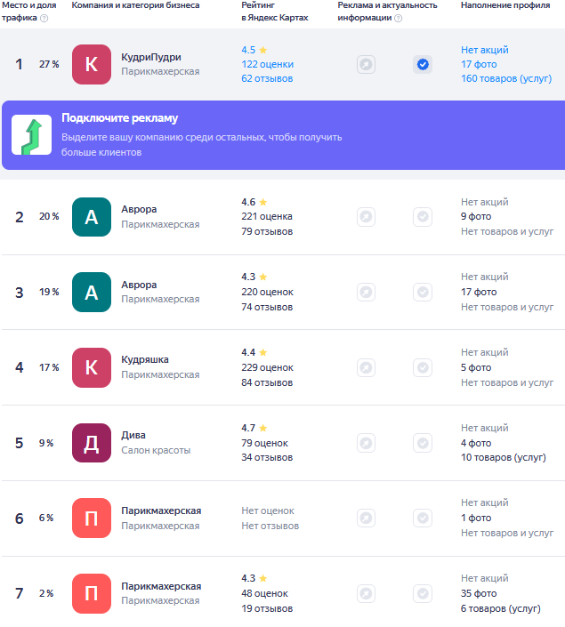Click verification icon in Дива row
This screenshot has width=565, height=627.
(x=423, y=443)
